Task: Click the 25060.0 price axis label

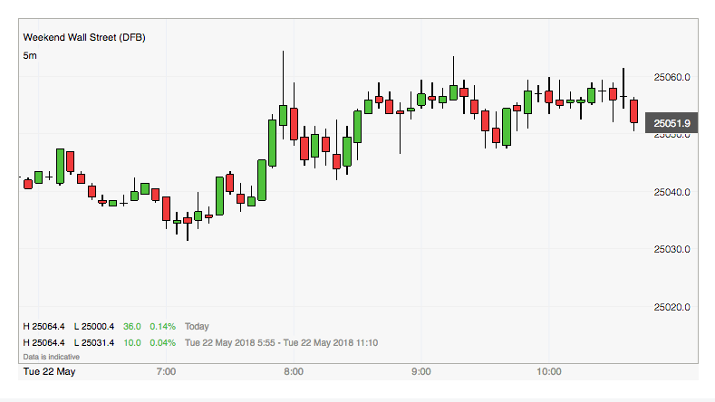Action: click(x=672, y=78)
